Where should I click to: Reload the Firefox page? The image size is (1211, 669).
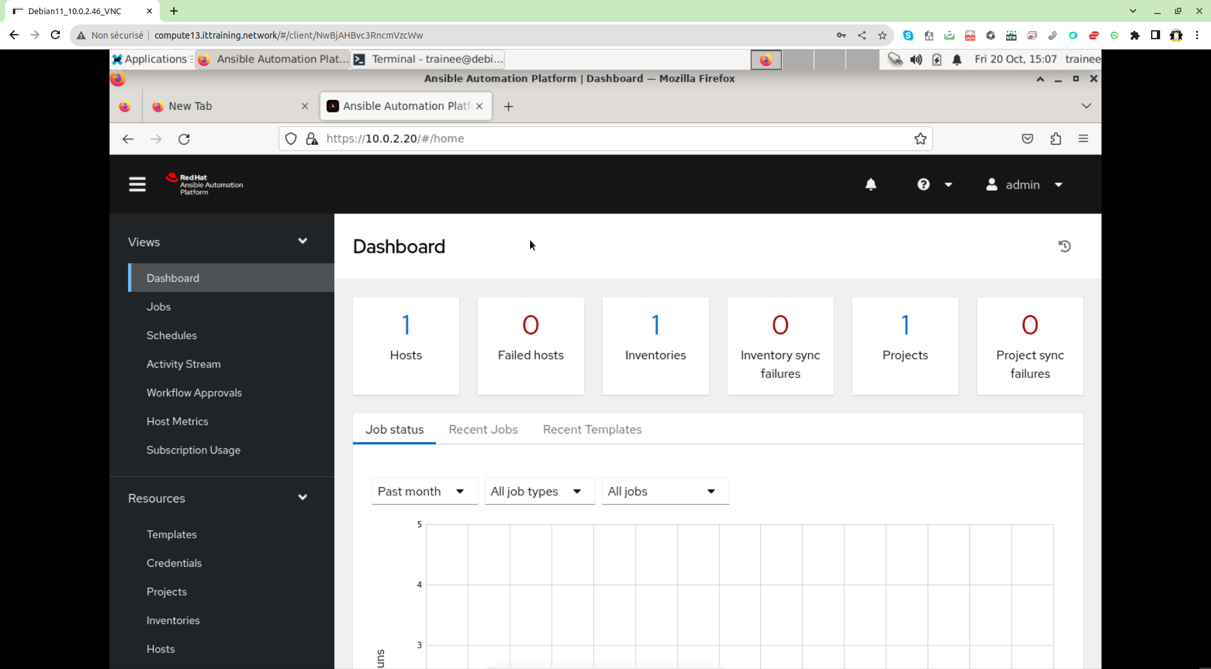(184, 139)
